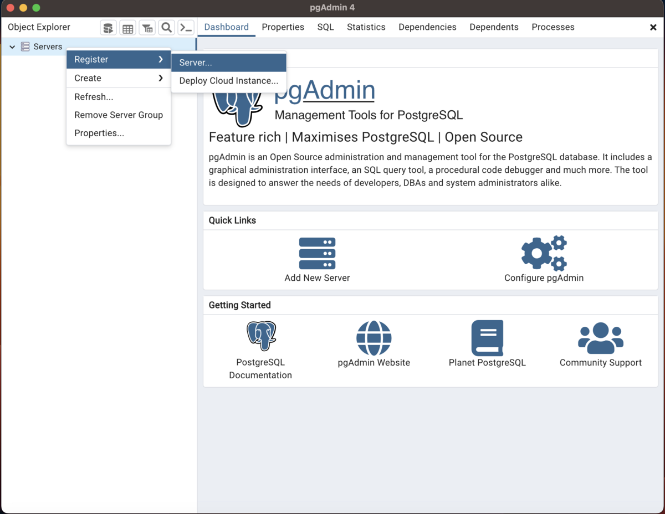Image resolution: width=665 pixels, height=514 pixels.
Task: Expand the Create submenu arrow
Action: point(161,78)
